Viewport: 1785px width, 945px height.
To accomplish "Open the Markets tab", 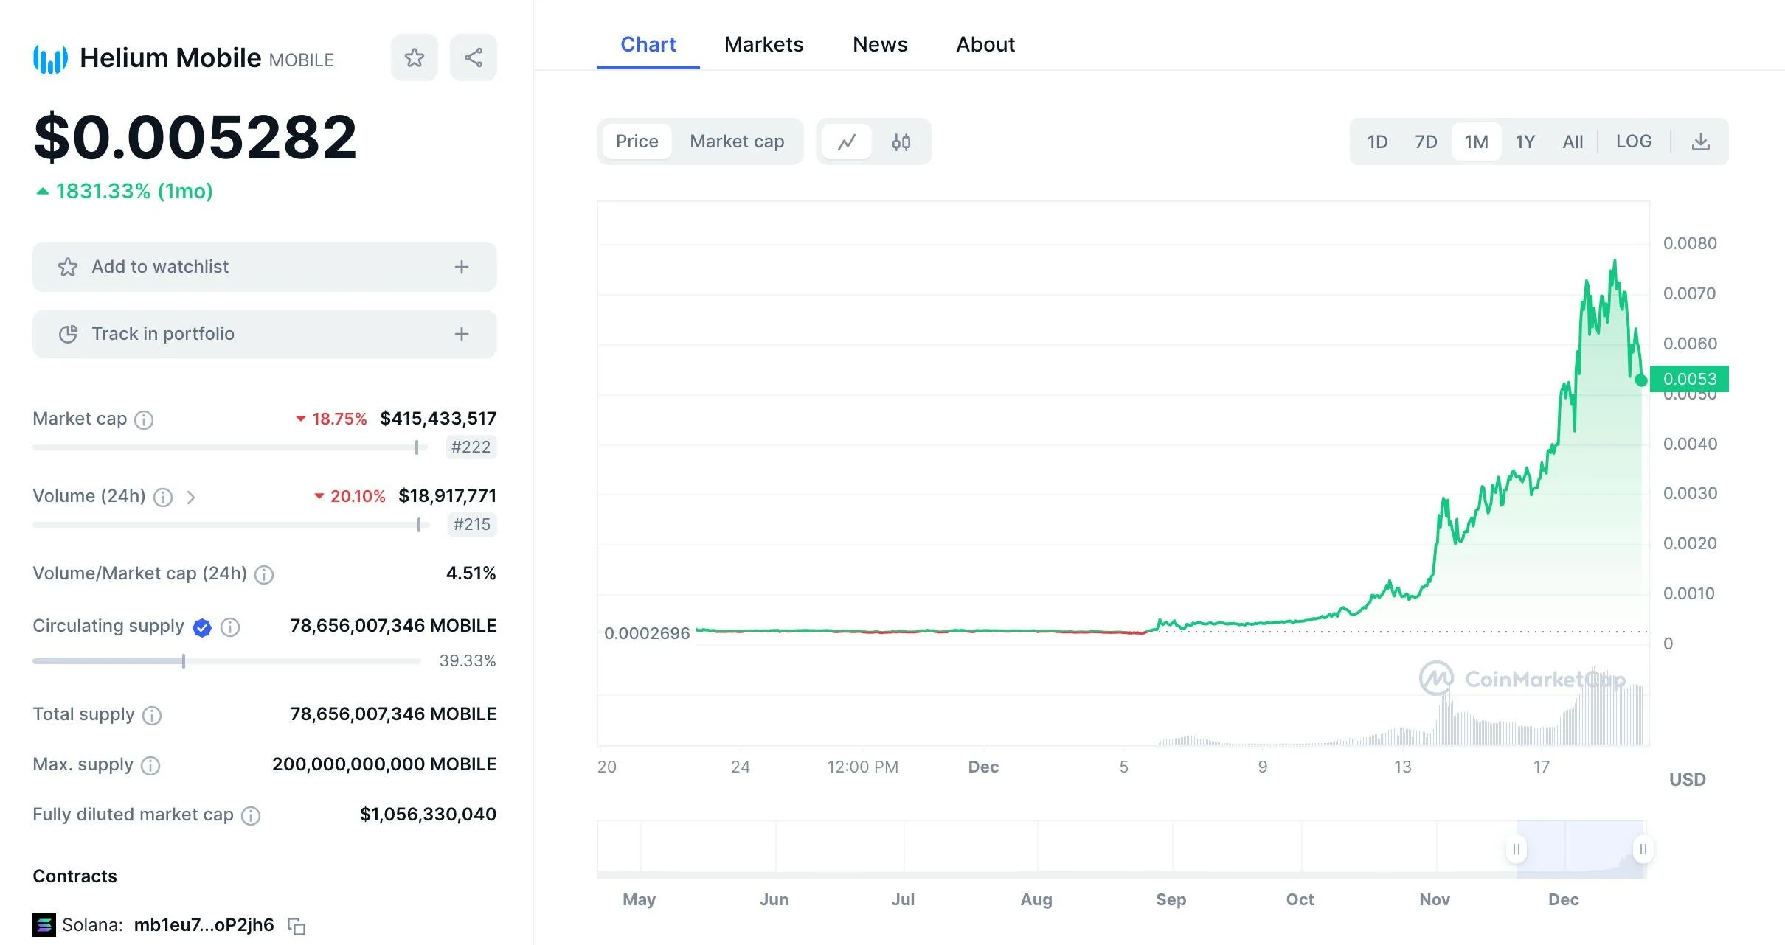I will 763,44.
